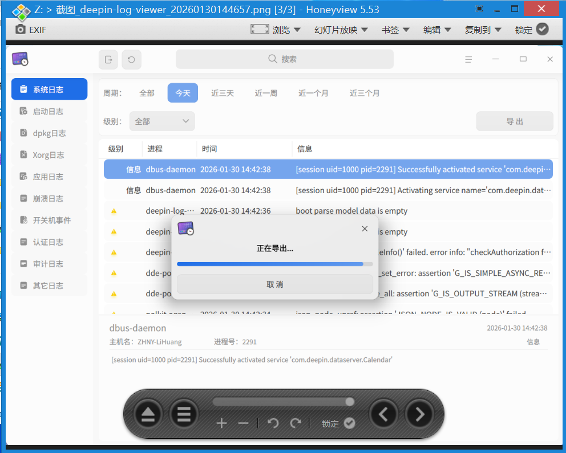Click the 导出 export button
The width and height of the screenshot is (566, 453).
point(515,121)
